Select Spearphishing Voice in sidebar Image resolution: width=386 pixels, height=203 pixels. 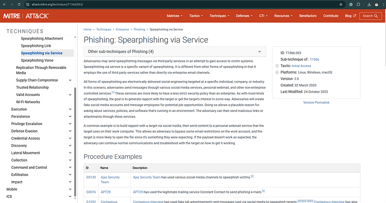pyautogui.click(x=37, y=60)
